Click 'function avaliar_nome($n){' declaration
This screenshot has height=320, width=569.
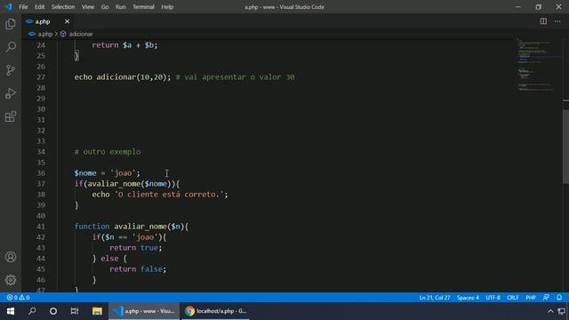[x=132, y=227]
